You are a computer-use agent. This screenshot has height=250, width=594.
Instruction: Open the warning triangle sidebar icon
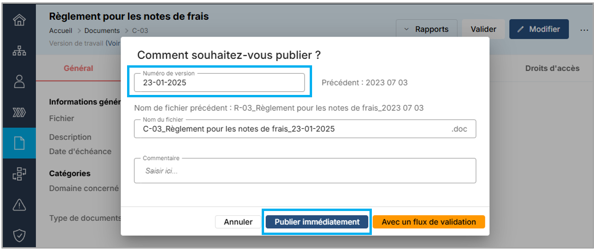click(19, 204)
